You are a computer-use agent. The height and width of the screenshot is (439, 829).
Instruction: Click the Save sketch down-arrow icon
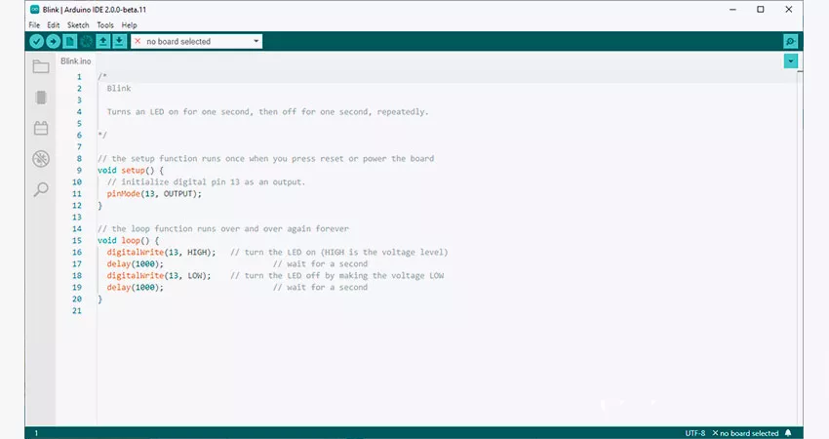(x=120, y=41)
